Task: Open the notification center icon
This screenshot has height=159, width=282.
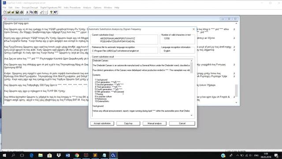Action: pyautogui.click(x=276, y=155)
